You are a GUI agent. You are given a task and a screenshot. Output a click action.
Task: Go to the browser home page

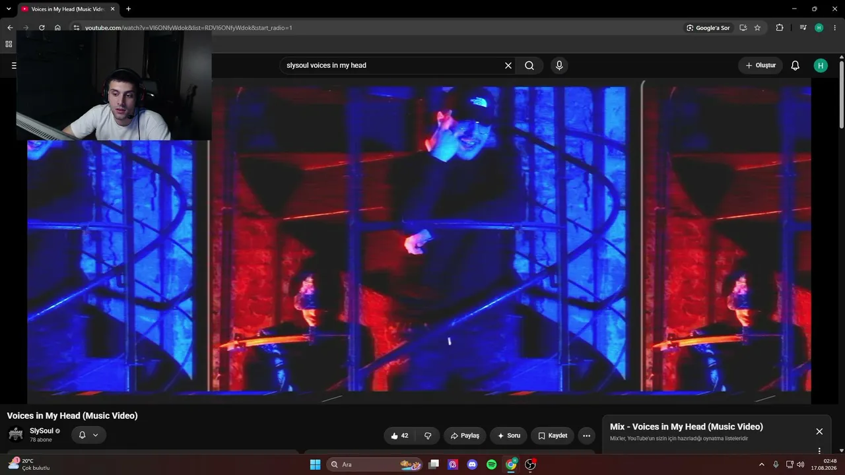[57, 28]
